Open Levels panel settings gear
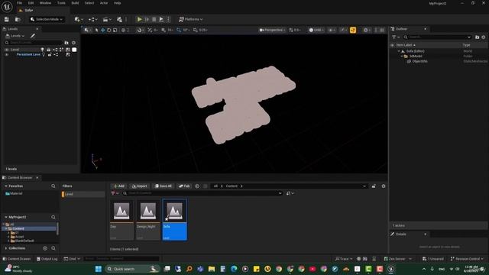Image resolution: width=489 pixels, height=275 pixels. 74,43
